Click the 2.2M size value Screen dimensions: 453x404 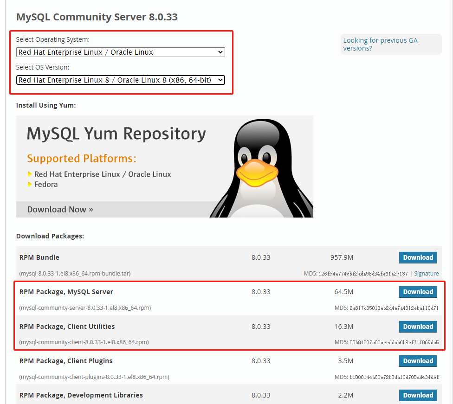345,395
